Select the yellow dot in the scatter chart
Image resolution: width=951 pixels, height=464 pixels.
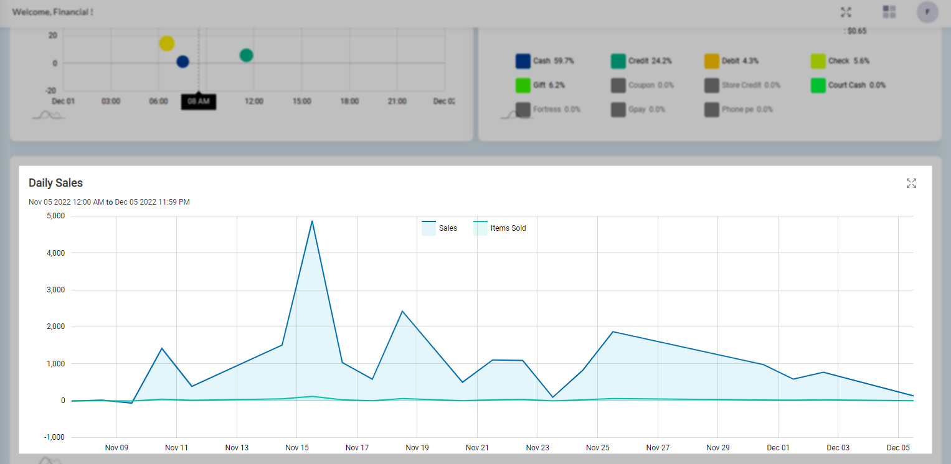click(x=167, y=44)
